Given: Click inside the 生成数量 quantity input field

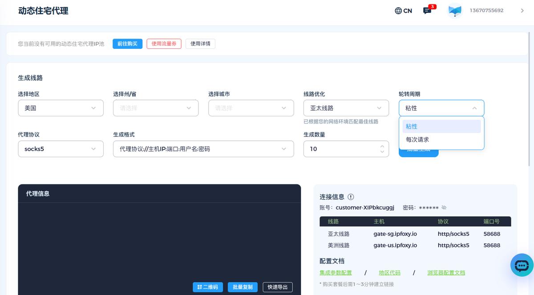Looking at the screenshot, I should (x=338, y=149).
